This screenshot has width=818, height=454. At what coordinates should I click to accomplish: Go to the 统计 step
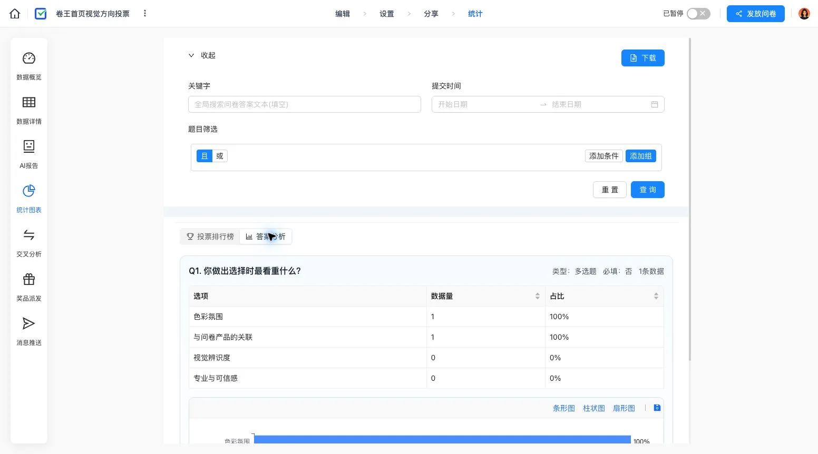(x=475, y=14)
